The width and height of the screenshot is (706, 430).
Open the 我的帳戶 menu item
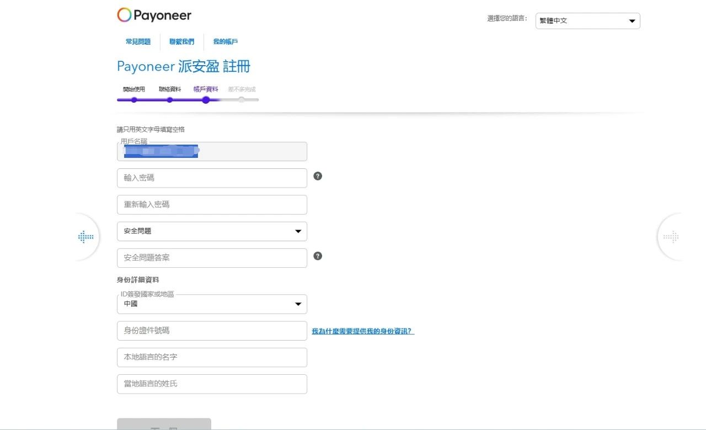pyautogui.click(x=225, y=41)
